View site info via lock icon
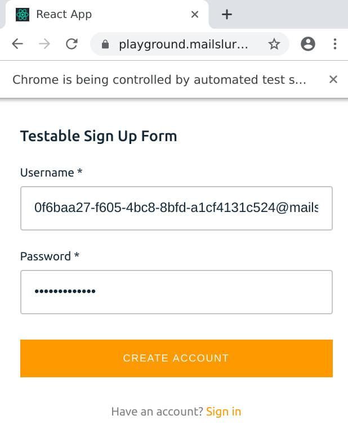The width and height of the screenshot is (348, 429). point(105,44)
